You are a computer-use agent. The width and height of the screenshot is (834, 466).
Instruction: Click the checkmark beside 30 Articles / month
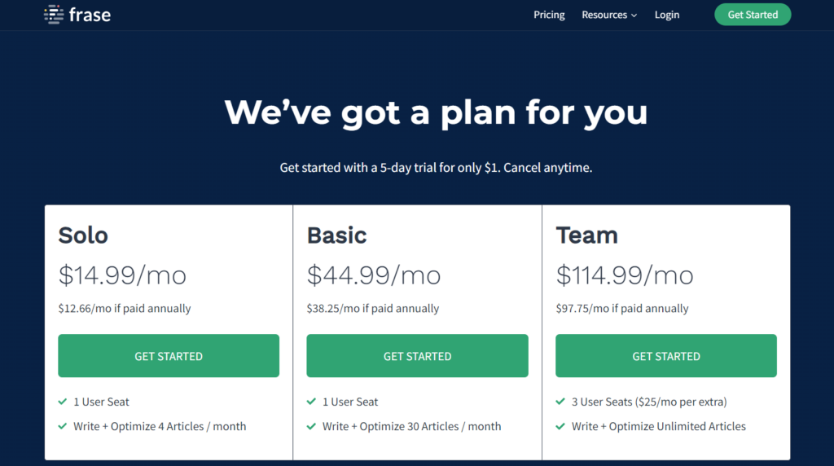[312, 426]
